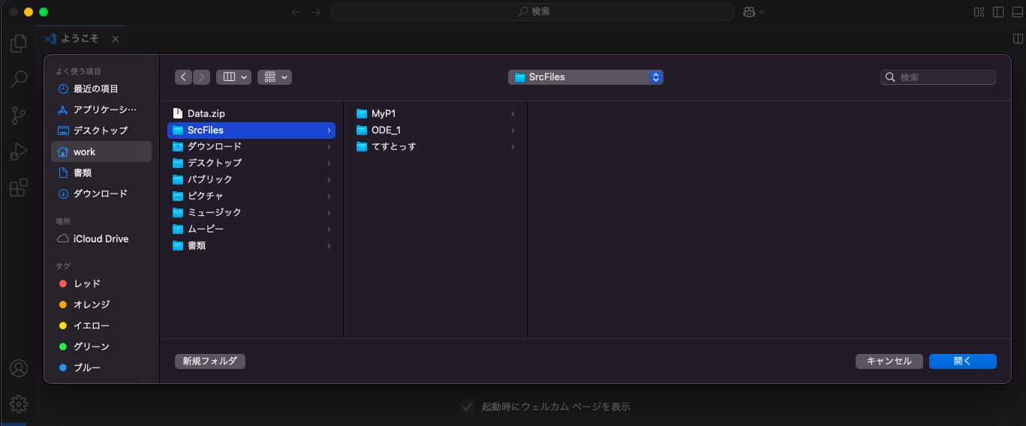1026x426 pixels.
Task: Toggle the show welcome page on startup checkbox
Action: 468,406
